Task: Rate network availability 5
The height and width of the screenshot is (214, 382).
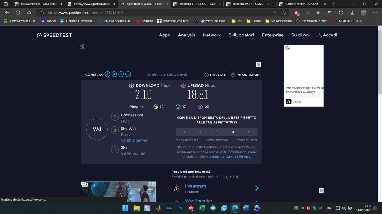Action: 249,132
